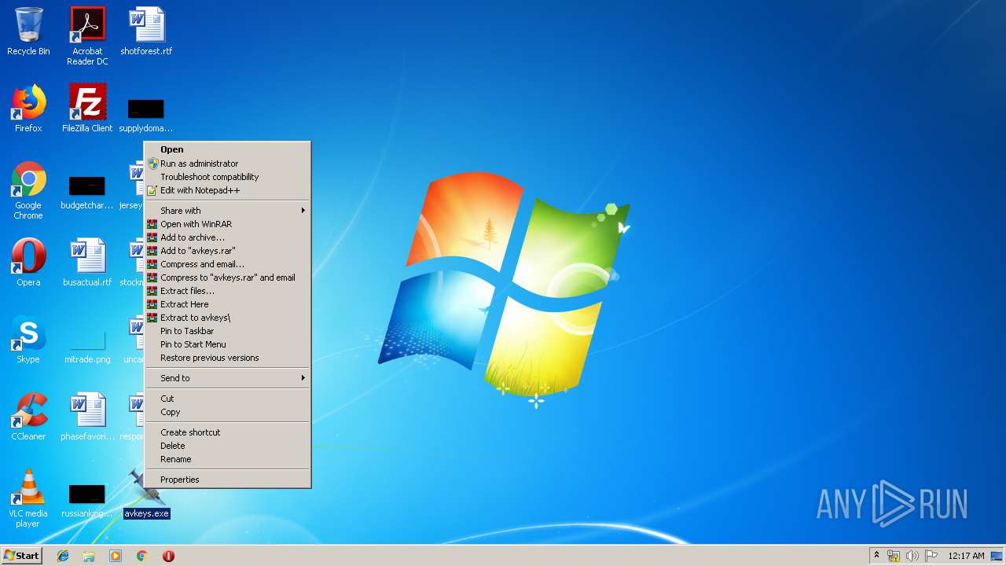Image resolution: width=1006 pixels, height=566 pixels.
Task: Choose Cut in the context menu
Action: pyautogui.click(x=227, y=399)
